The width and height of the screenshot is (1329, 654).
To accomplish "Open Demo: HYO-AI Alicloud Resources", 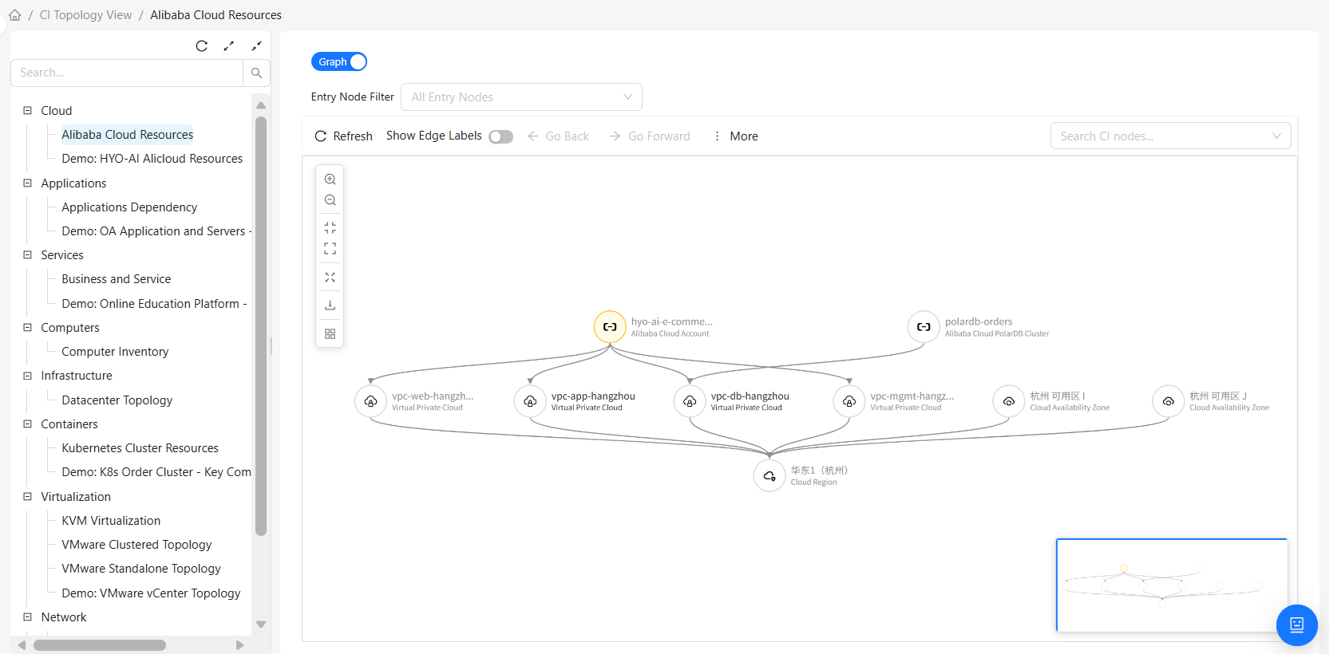I will (x=152, y=159).
